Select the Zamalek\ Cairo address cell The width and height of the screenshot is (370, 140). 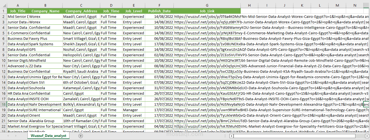click(81, 99)
